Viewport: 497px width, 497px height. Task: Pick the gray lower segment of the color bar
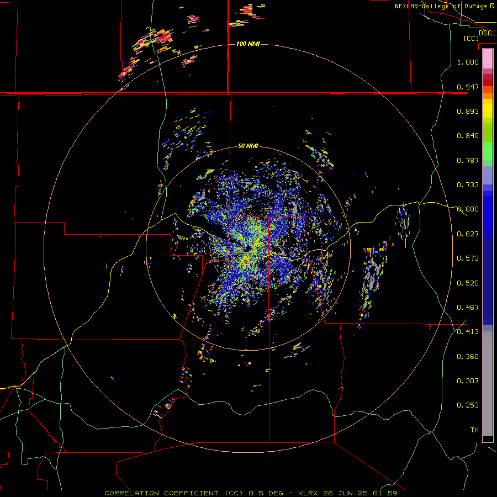tap(488, 384)
